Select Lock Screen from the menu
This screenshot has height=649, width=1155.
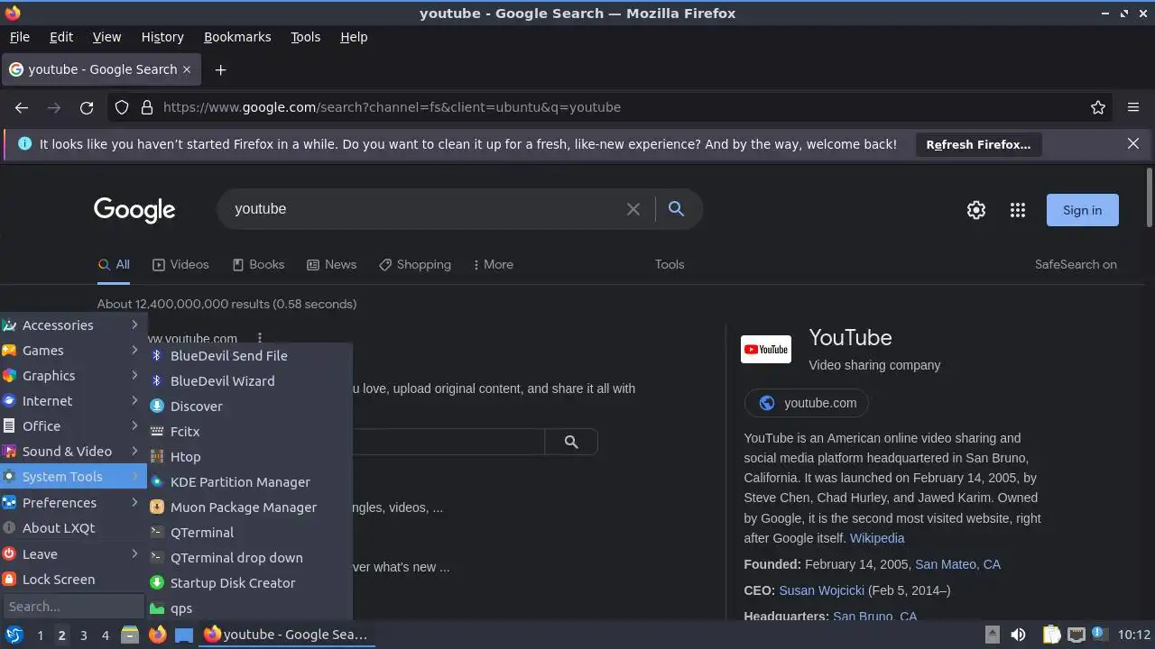[73, 580]
